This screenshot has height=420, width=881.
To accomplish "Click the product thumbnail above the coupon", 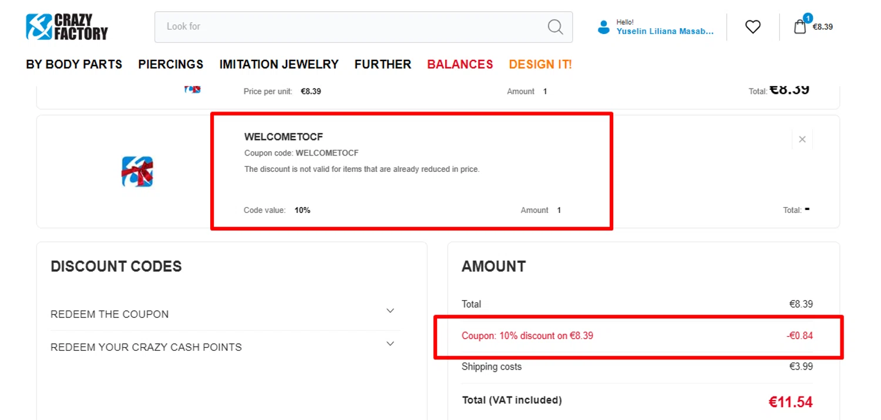I will pos(193,90).
